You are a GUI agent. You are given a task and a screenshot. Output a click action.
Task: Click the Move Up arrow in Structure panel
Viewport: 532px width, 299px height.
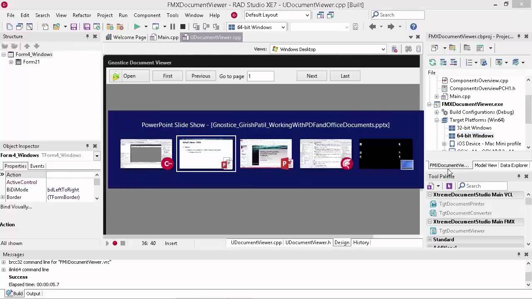pos(27,46)
